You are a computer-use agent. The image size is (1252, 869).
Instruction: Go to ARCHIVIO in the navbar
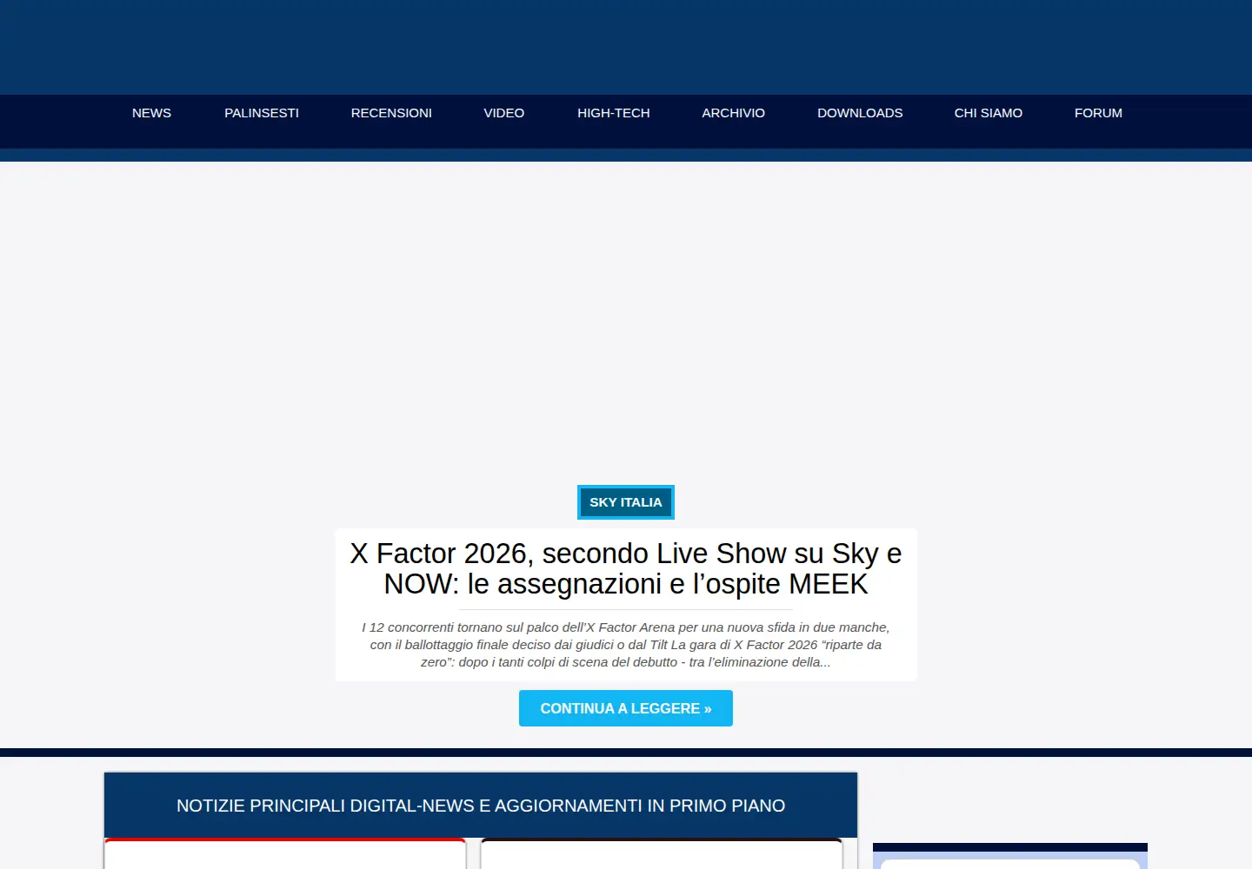tap(734, 113)
